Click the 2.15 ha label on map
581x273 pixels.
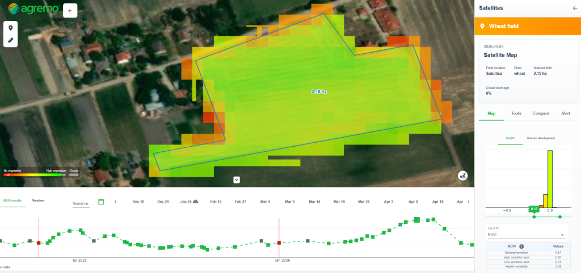pyautogui.click(x=319, y=91)
